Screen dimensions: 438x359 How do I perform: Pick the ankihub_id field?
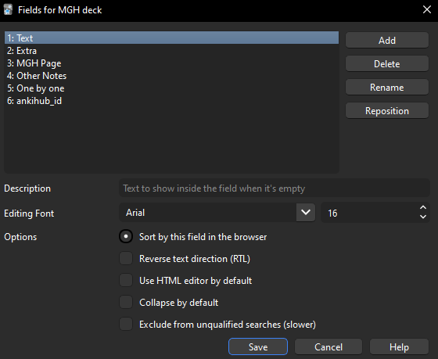171,101
